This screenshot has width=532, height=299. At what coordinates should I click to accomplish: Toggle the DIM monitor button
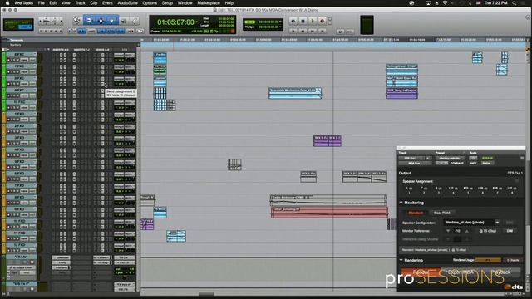click(510, 231)
